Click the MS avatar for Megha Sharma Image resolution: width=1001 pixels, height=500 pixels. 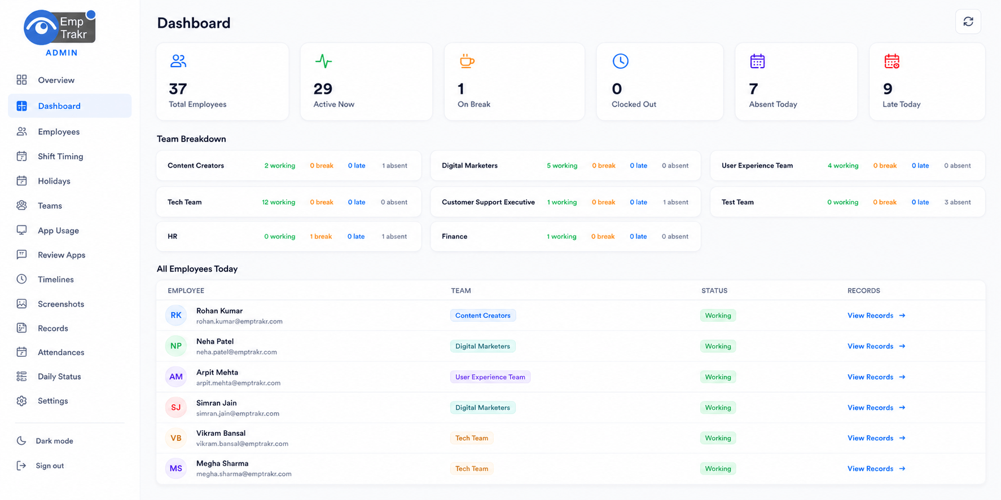coord(176,468)
